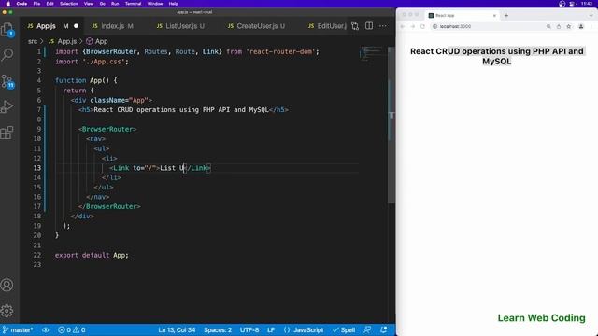Viewport: 598px width, 336px height.
Task: Reload the browser page
Action: 422,26
